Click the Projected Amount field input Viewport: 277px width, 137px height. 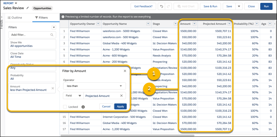[105, 96]
